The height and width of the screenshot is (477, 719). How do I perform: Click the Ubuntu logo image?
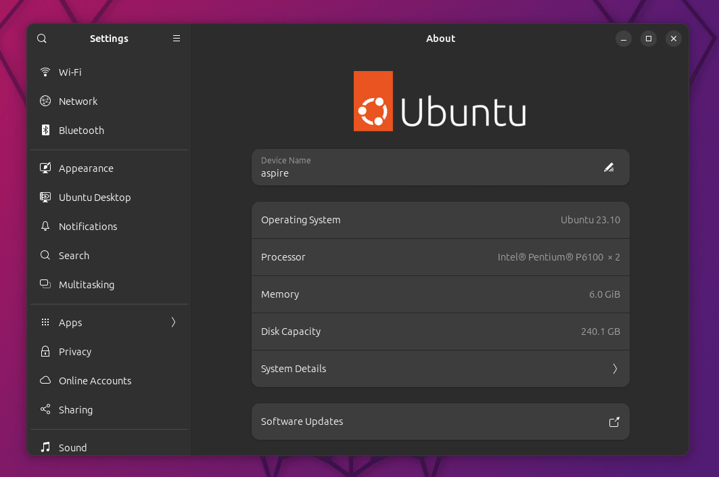point(440,101)
